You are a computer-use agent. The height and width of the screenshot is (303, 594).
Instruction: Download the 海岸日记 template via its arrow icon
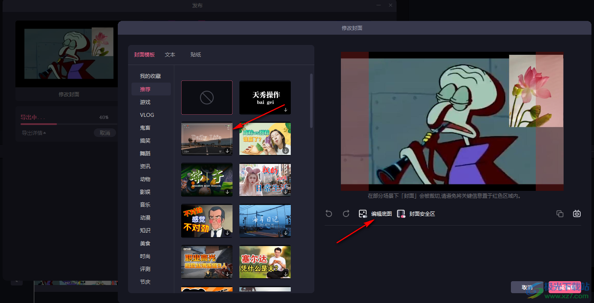click(x=286, y=233)
